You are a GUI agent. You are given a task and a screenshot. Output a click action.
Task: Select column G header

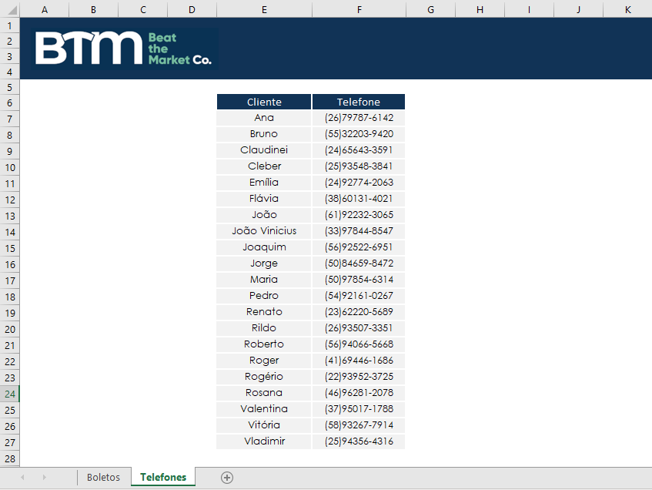click(x=431, y=9)
